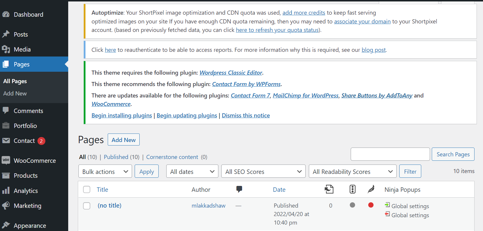The height and width of the screenshot is (231, 483).
Task: Click the grey SEO score dot for (no title)
Action: [x=352, y=205]
